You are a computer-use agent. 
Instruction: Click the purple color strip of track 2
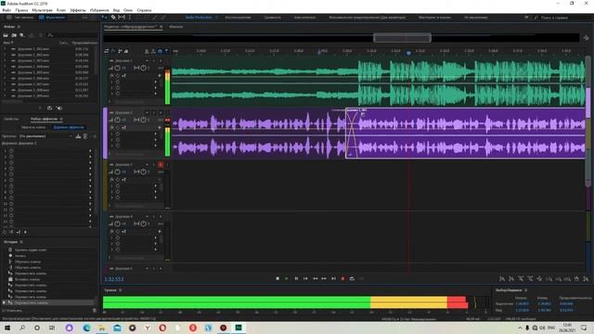[105, 133]
